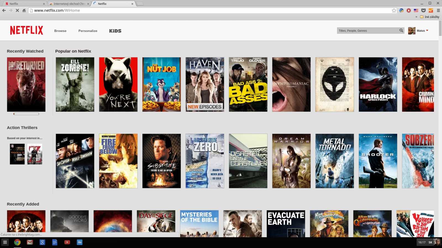
Task: Launch Chrome from the shelf
Action: pos(17,242)
